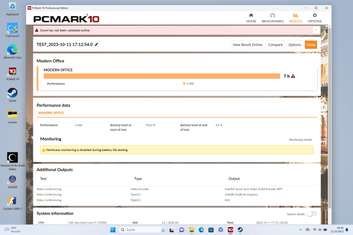Select the Results tab
Screen dimensions: 353x235
click(x=296, y=18)
